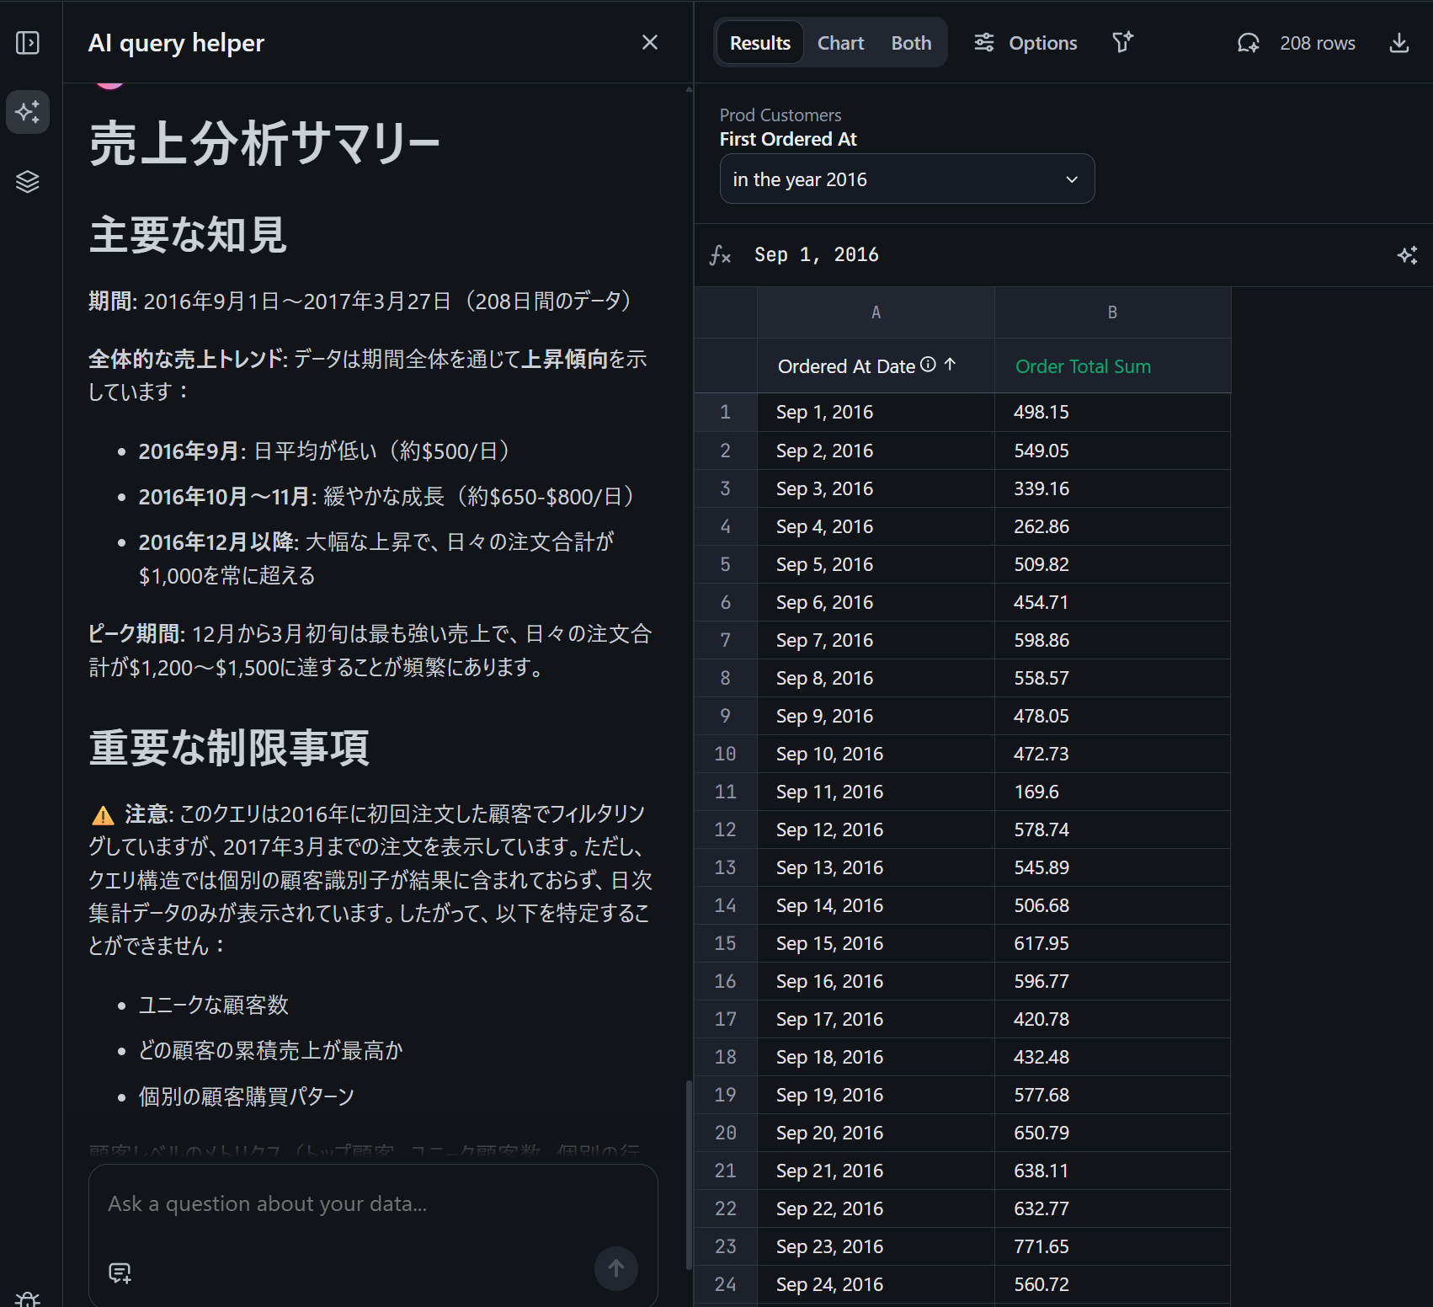Click the stacked layers sidebar icon
Screen dimensions: 1433x1307
pos(28,181)
